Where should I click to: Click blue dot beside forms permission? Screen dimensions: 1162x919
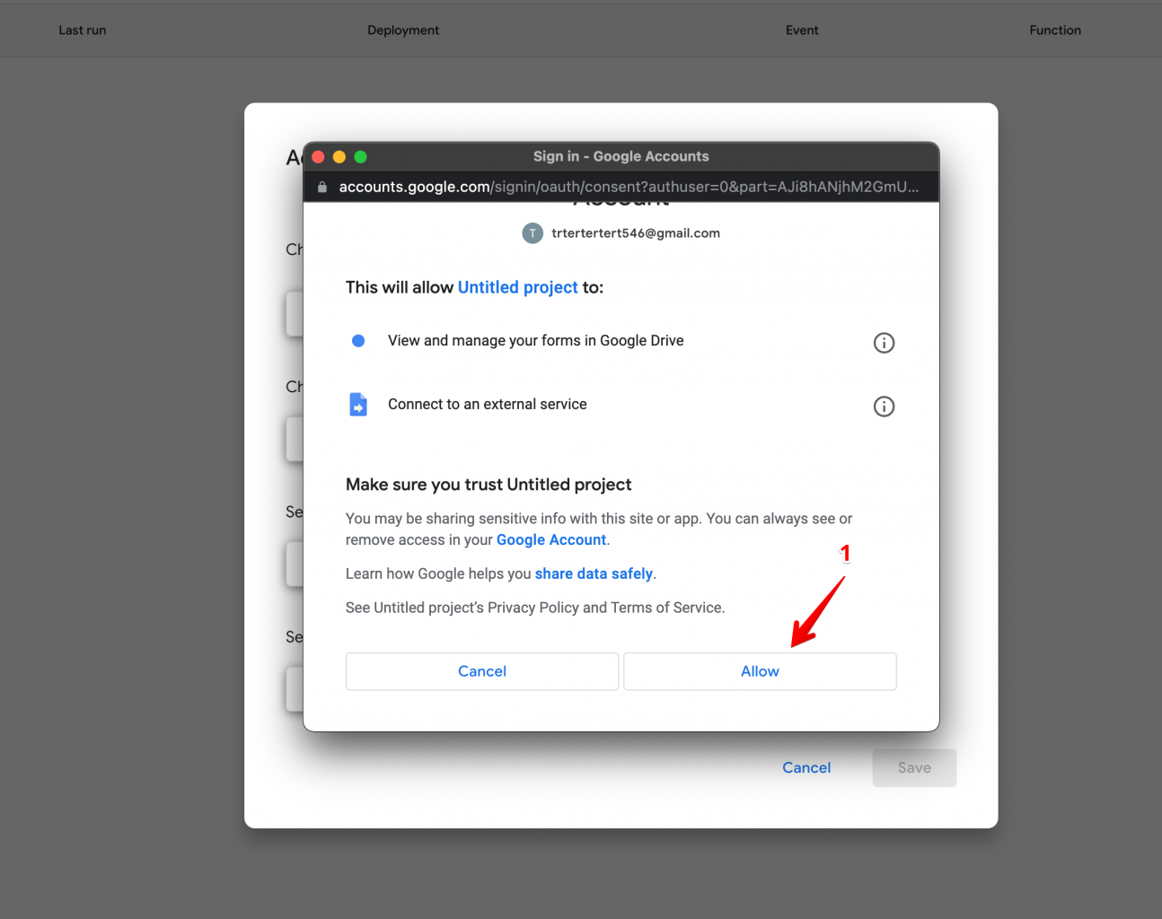click(358, 341)
